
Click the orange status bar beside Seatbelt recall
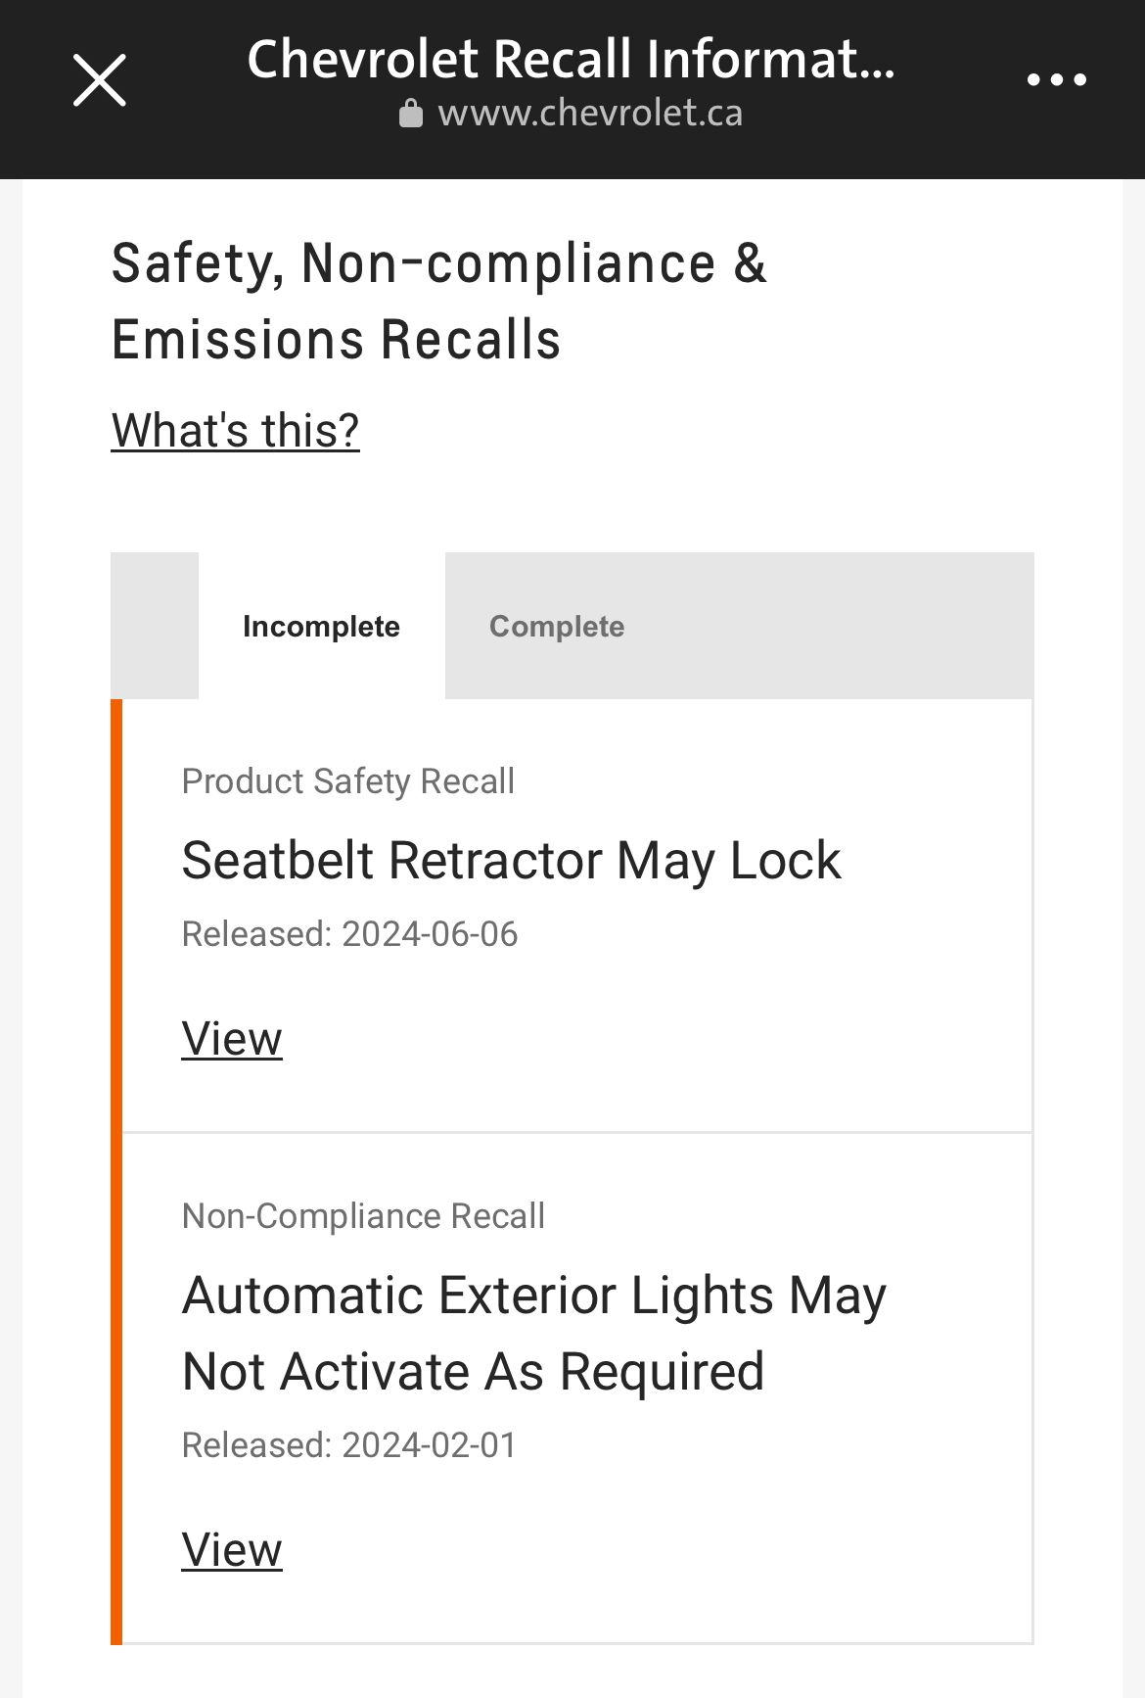(116, 916)
